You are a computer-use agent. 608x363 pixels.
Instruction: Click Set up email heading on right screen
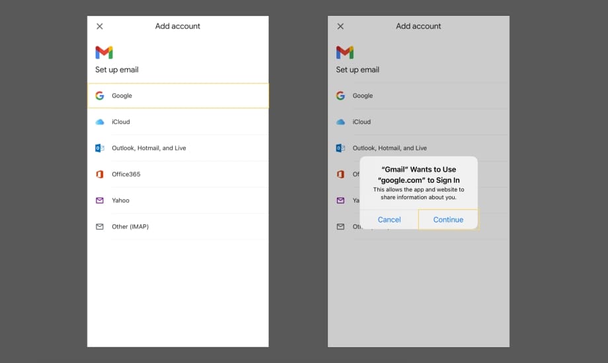point(358,70)
